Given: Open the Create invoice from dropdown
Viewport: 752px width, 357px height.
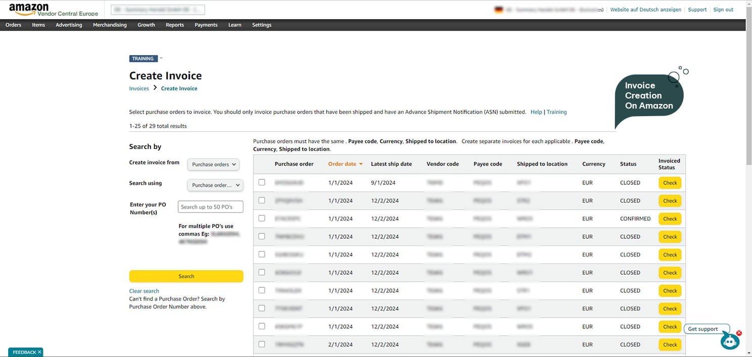Looking at the screenshot, I should point(213,165).
